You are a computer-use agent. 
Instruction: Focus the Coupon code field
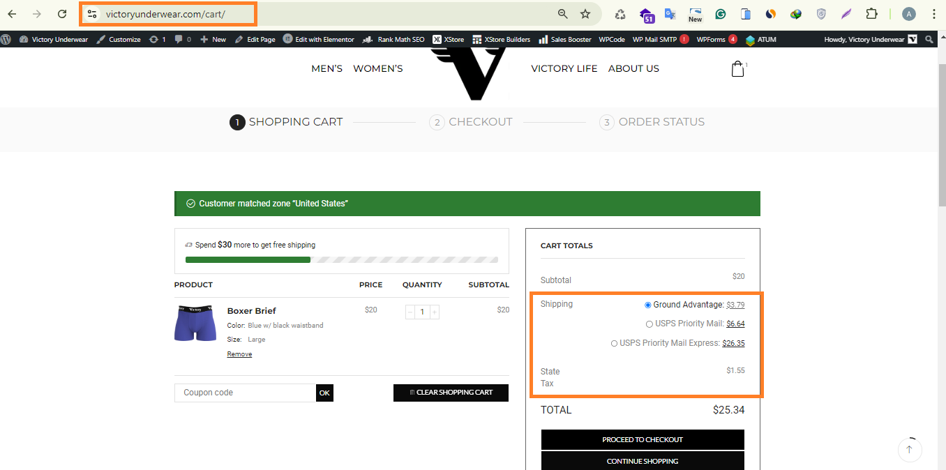click(245, 393)
